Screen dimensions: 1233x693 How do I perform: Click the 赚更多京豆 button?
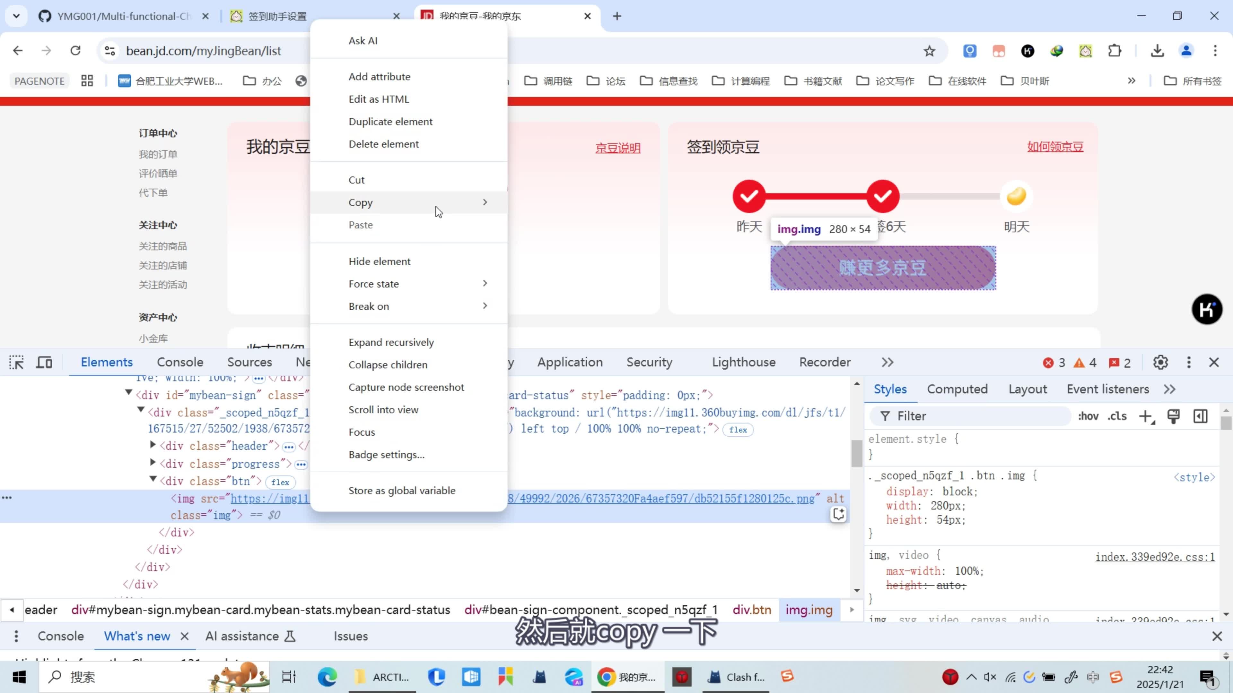click(x=883, y=268)
